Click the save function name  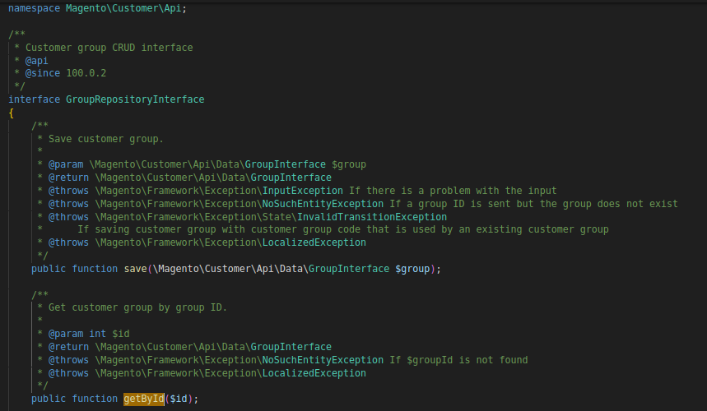[135, 269]
